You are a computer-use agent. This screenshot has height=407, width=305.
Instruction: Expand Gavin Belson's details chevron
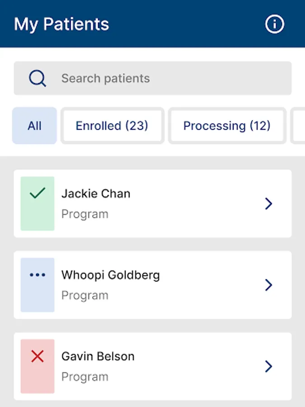269,366
